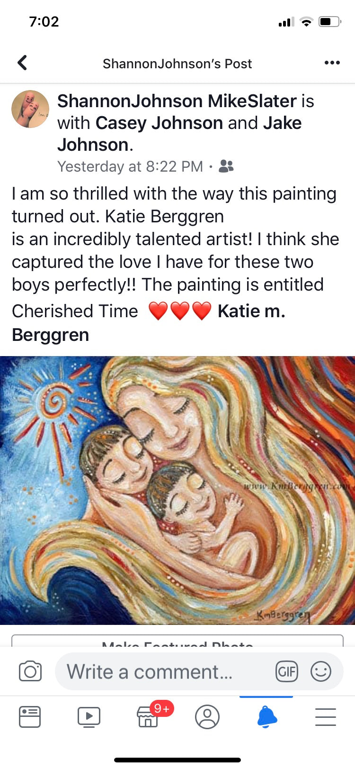Open the Cherished Time painting photo
The height and width of the screenshot is (770, 355).
tap(177, 490)
